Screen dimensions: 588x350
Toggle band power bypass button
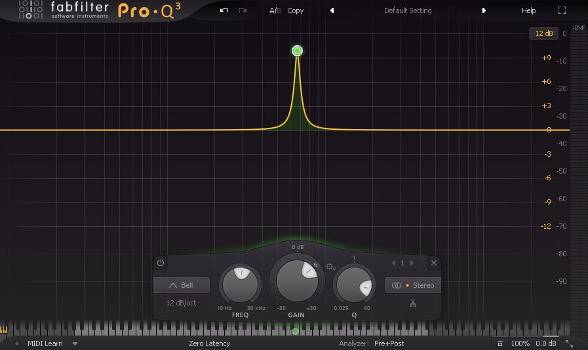click(x=161, y=263)
